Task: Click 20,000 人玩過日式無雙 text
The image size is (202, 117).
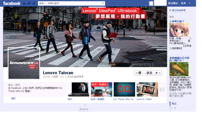Action: point(180,95)
